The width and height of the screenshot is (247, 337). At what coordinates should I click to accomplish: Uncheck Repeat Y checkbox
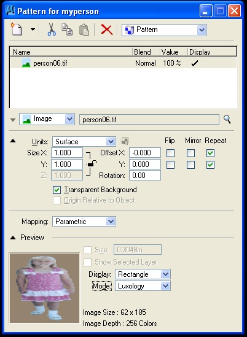click(210, 165)
